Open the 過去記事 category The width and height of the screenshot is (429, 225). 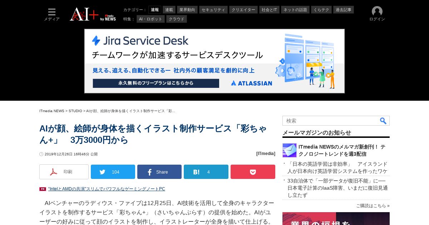[344, 10]
